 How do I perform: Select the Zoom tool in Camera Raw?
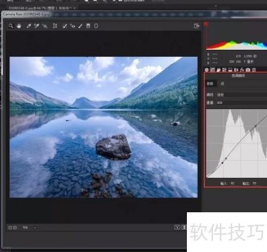pos(11,26)
